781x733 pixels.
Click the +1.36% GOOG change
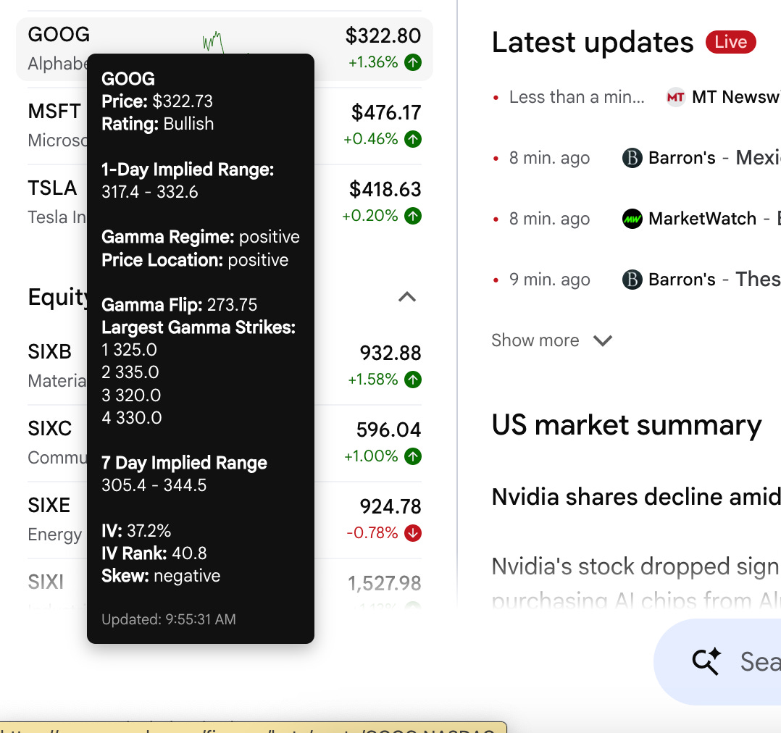point(373,62)
